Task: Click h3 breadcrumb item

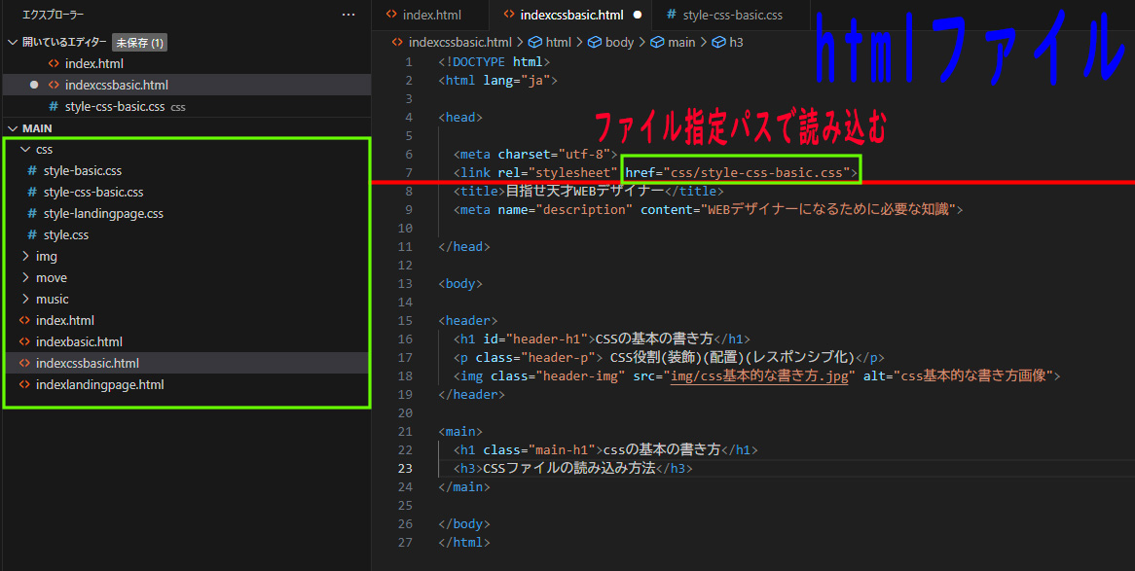Action: (736, 42)
